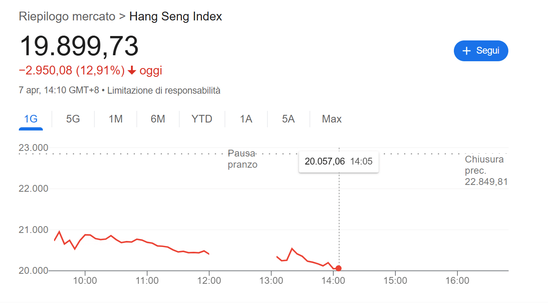Viewport: 548px width, 303px height.
Task: Click the red data point on the chart
Action: pyautogui.click(x=338, y=268)
